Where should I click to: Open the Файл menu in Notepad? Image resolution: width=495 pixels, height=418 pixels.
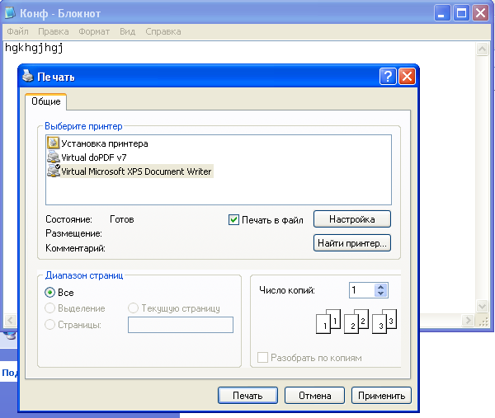(17, 31)
